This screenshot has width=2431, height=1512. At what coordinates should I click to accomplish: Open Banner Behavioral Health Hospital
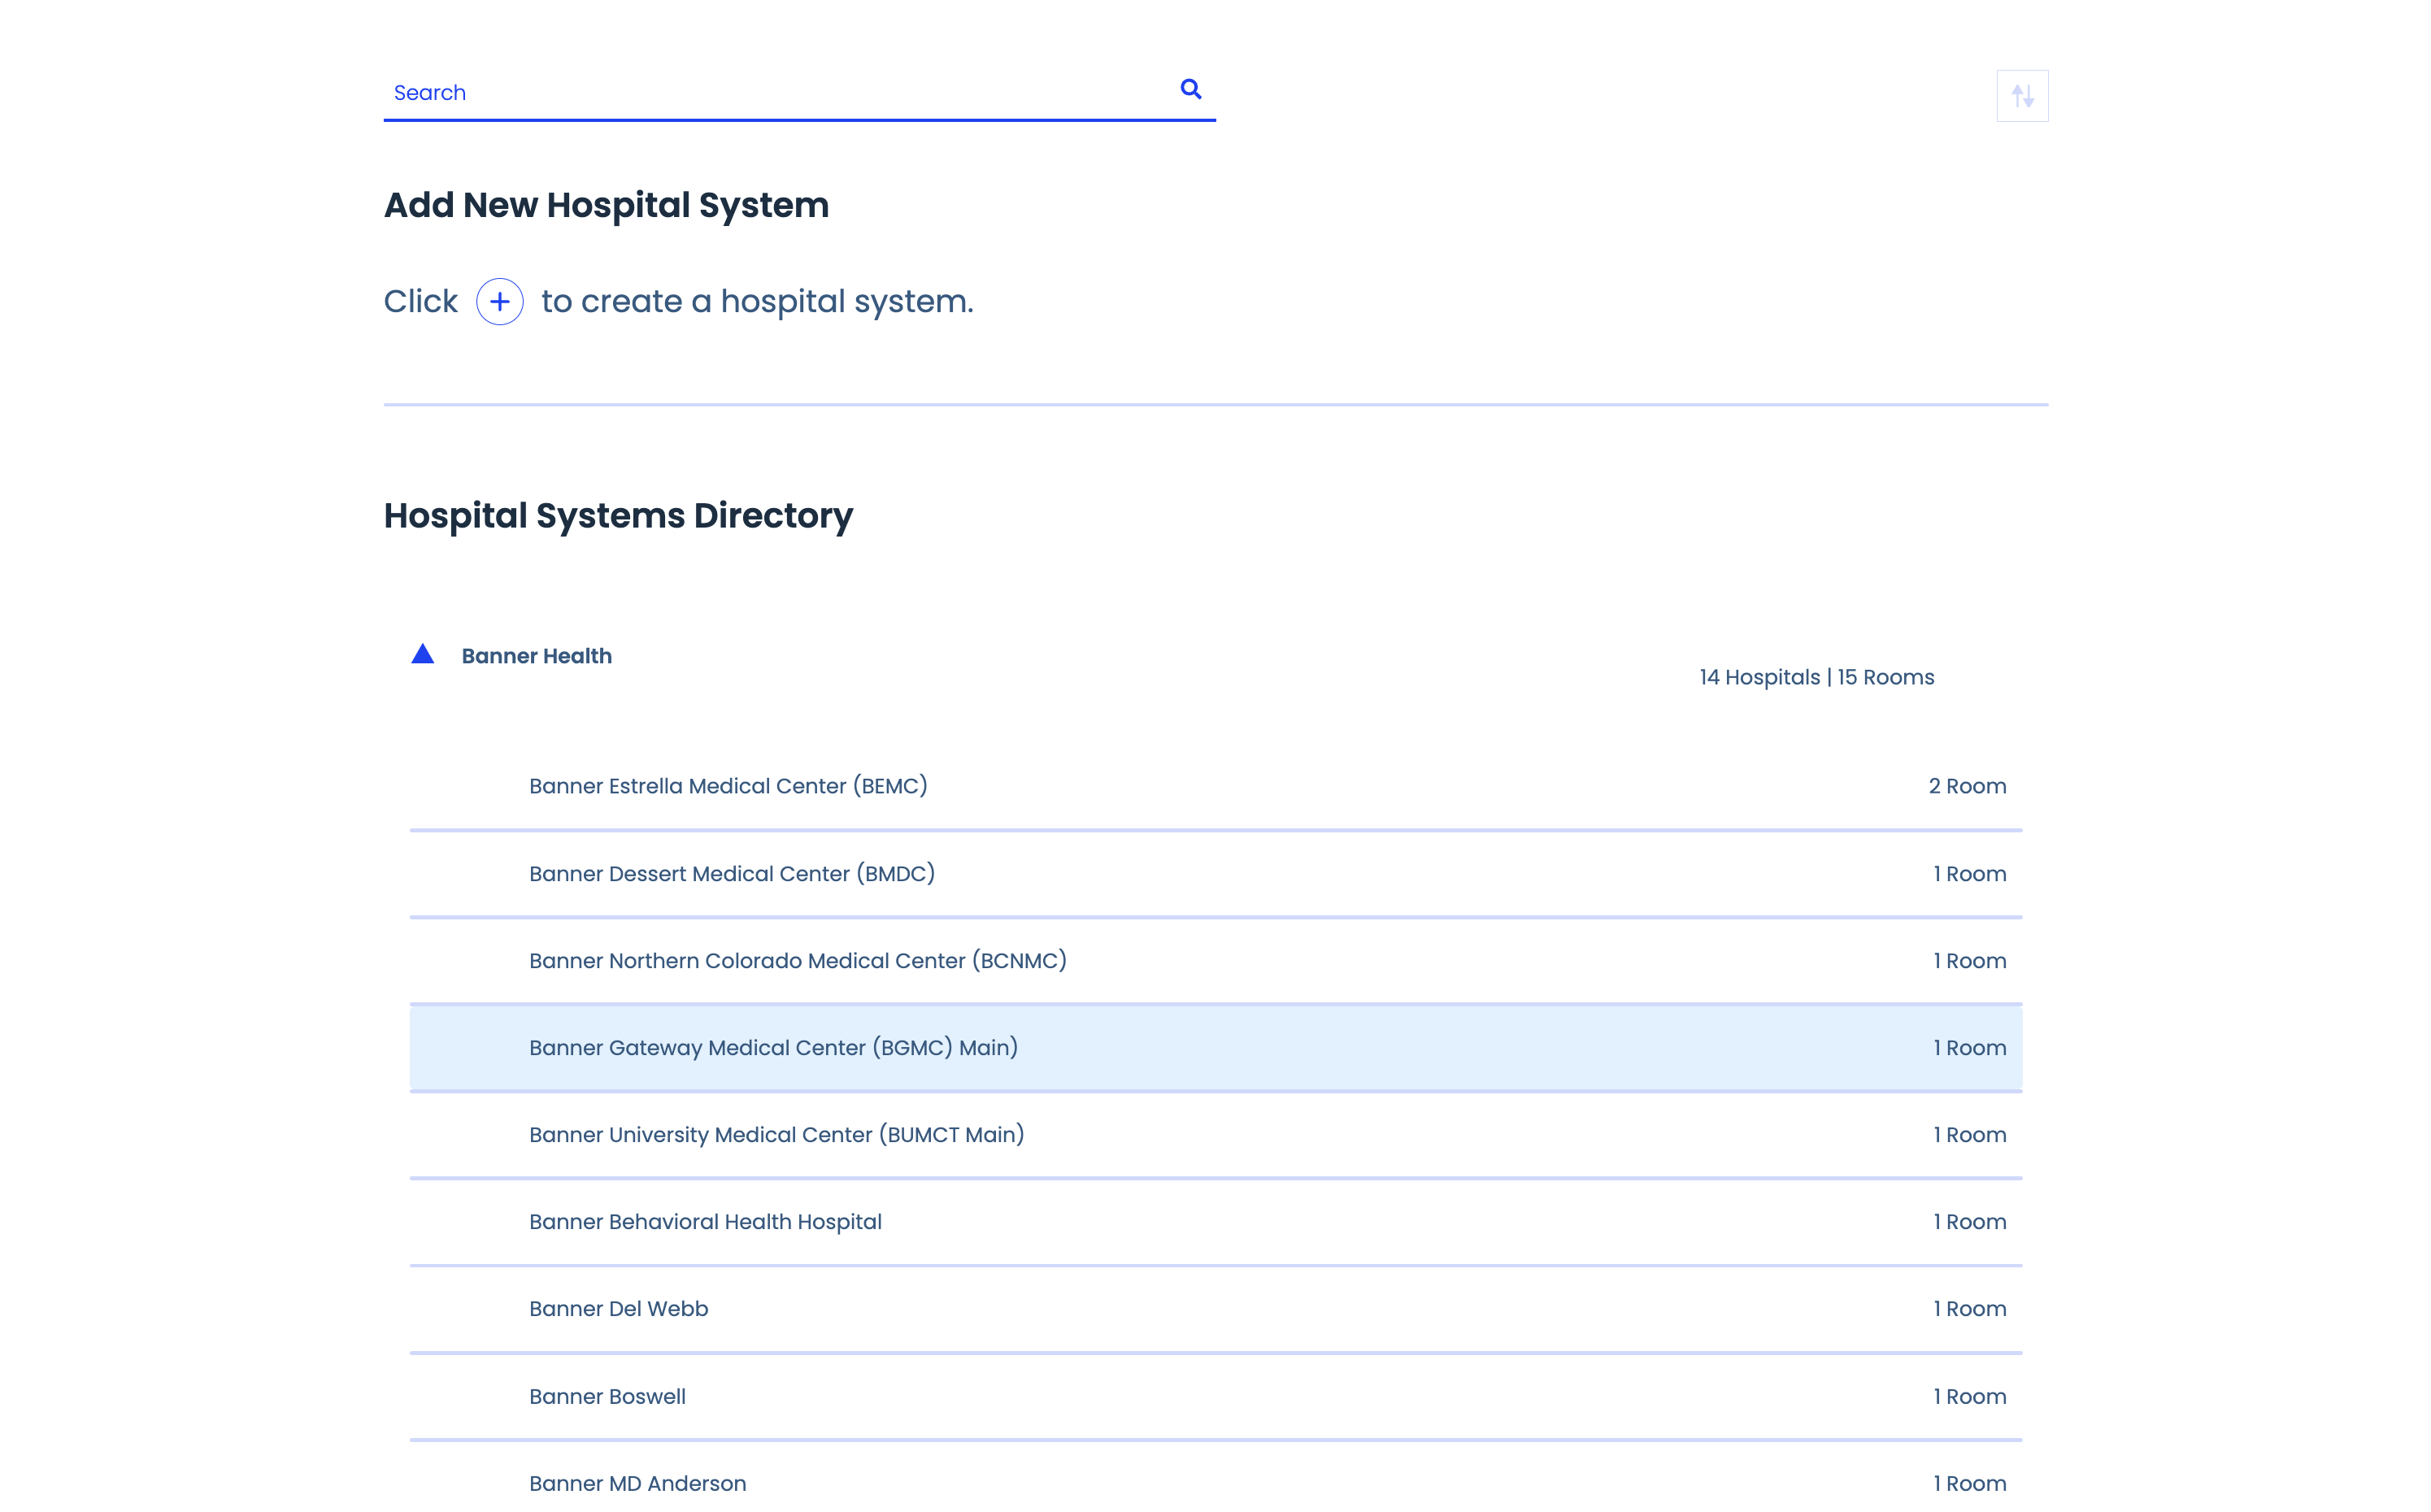[1216, 1223]
